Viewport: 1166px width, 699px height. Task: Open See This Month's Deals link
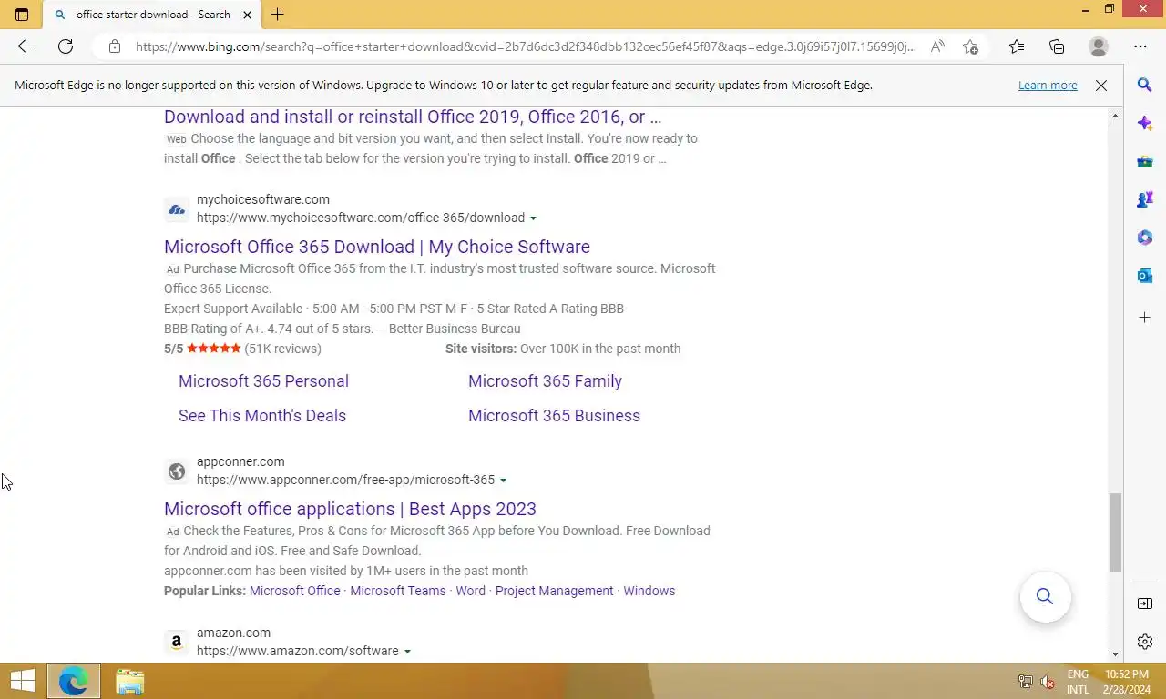point(262,416)
